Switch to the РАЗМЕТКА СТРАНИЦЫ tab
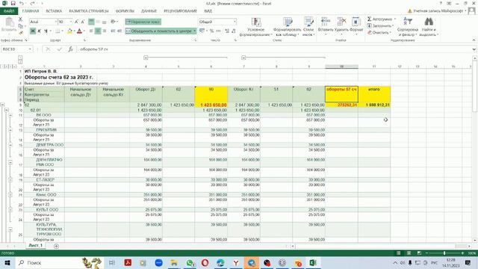The image size is (478, 269). 89,11
